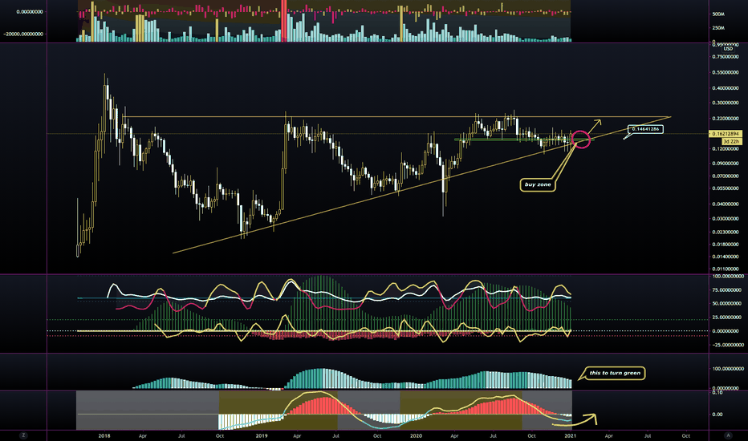
Task: Select the 'this to turn green' callout
Action: coord(615,373)
